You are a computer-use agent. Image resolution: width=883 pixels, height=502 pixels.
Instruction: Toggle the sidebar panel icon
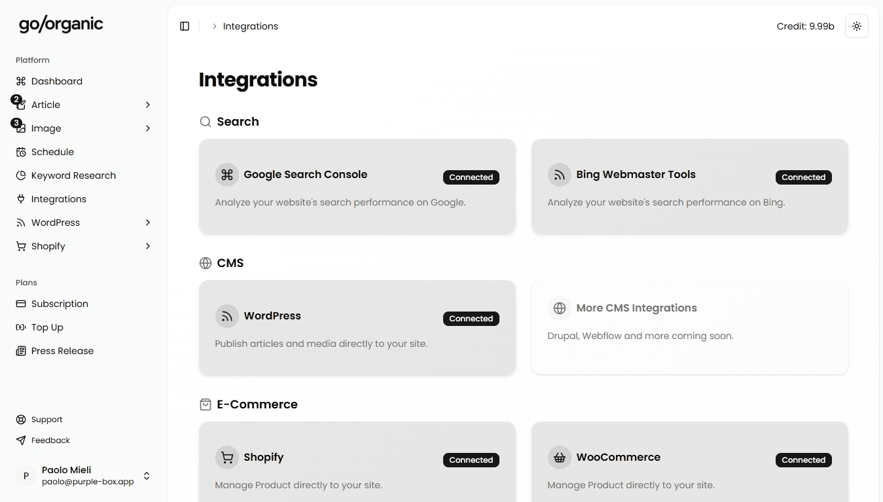(x=185, y=26)
